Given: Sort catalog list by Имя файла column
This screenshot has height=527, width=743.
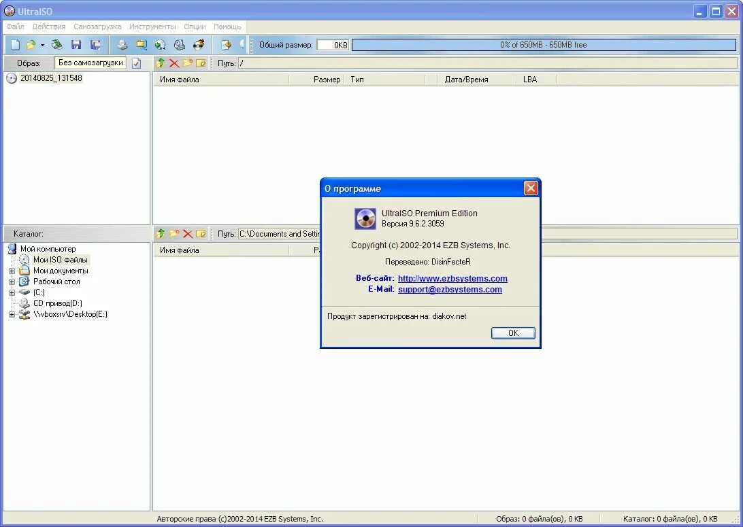Looking at the screenshot, I should [x=221, y=250].
